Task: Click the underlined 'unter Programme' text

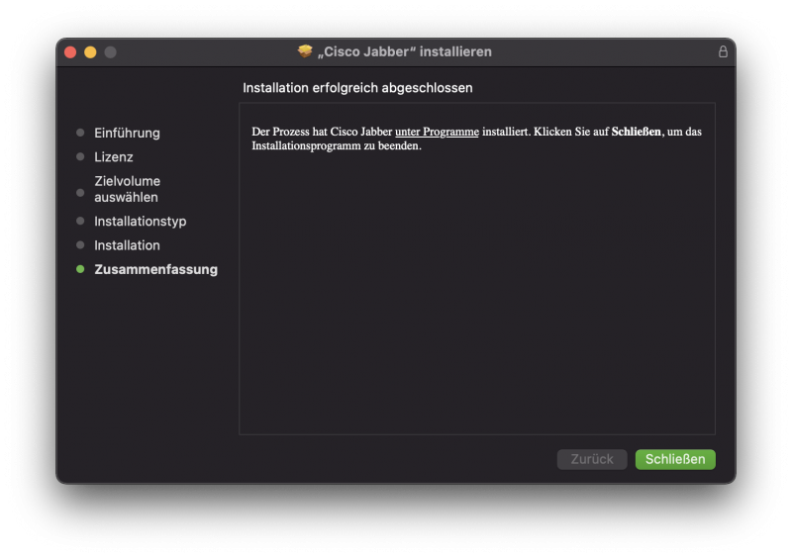Action: [437, 132]
